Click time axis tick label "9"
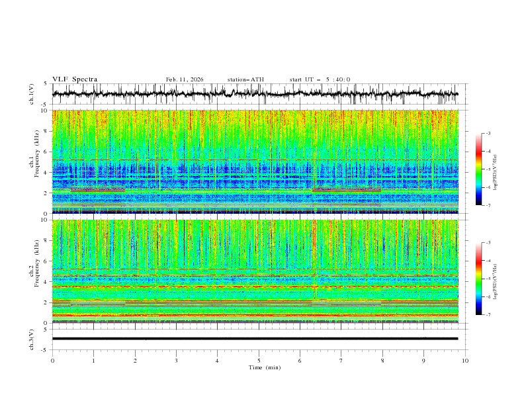 [423, 361]
